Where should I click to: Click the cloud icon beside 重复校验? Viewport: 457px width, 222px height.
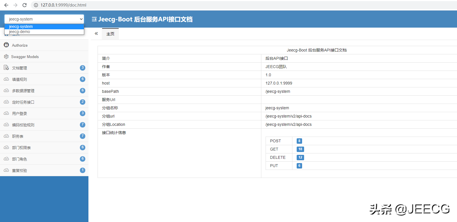point(6,170)
